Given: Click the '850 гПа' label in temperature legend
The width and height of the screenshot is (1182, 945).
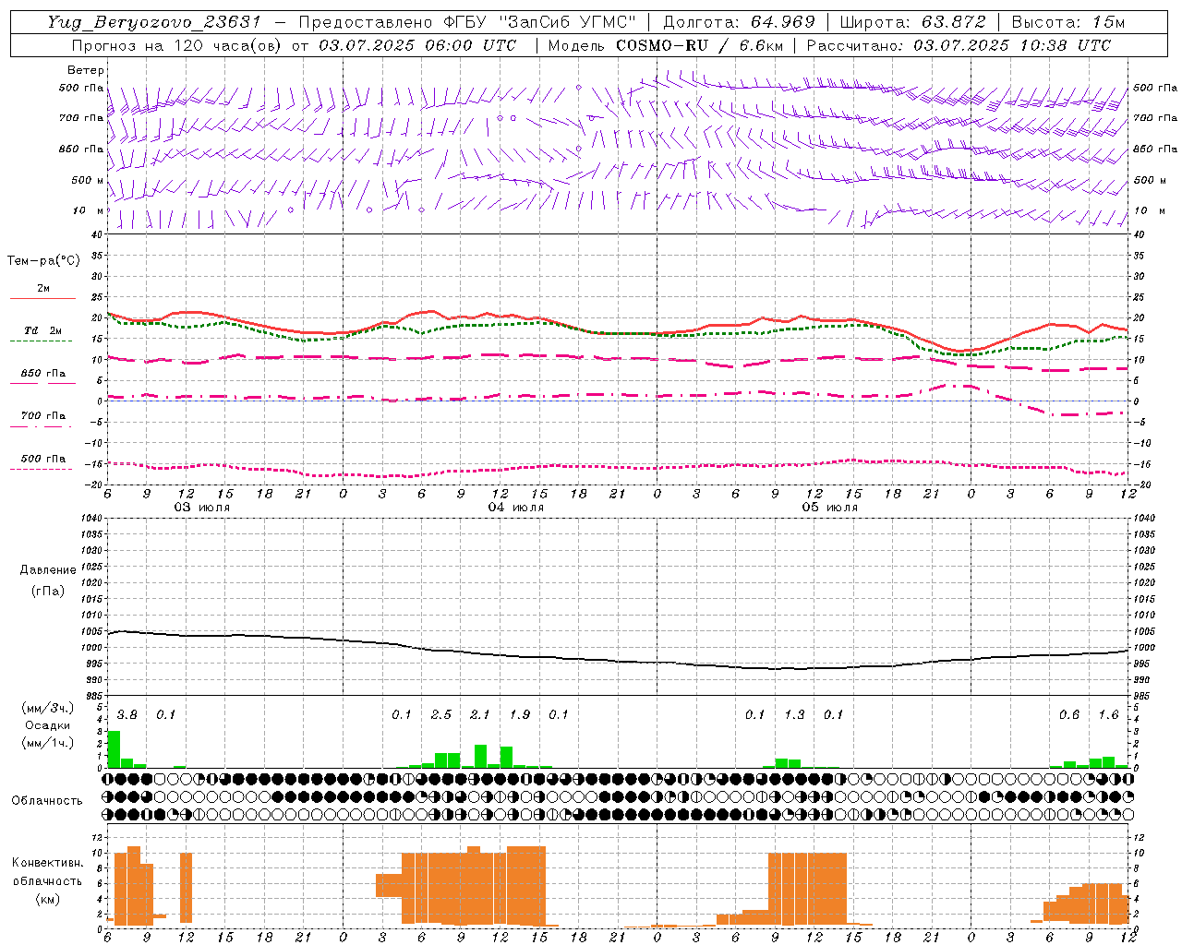Looking at the screenshot, I should coord(42,374).
